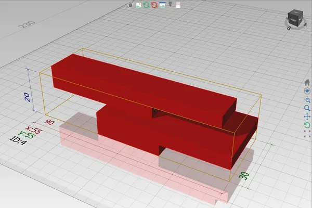Viewport: 312px width, 208px height.
Task: Click the red circular refresh arrows icon
Action: click(154, 5)
